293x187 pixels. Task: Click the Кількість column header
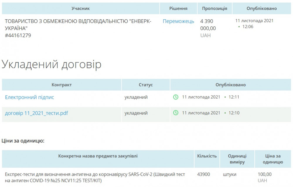(207, 156)
